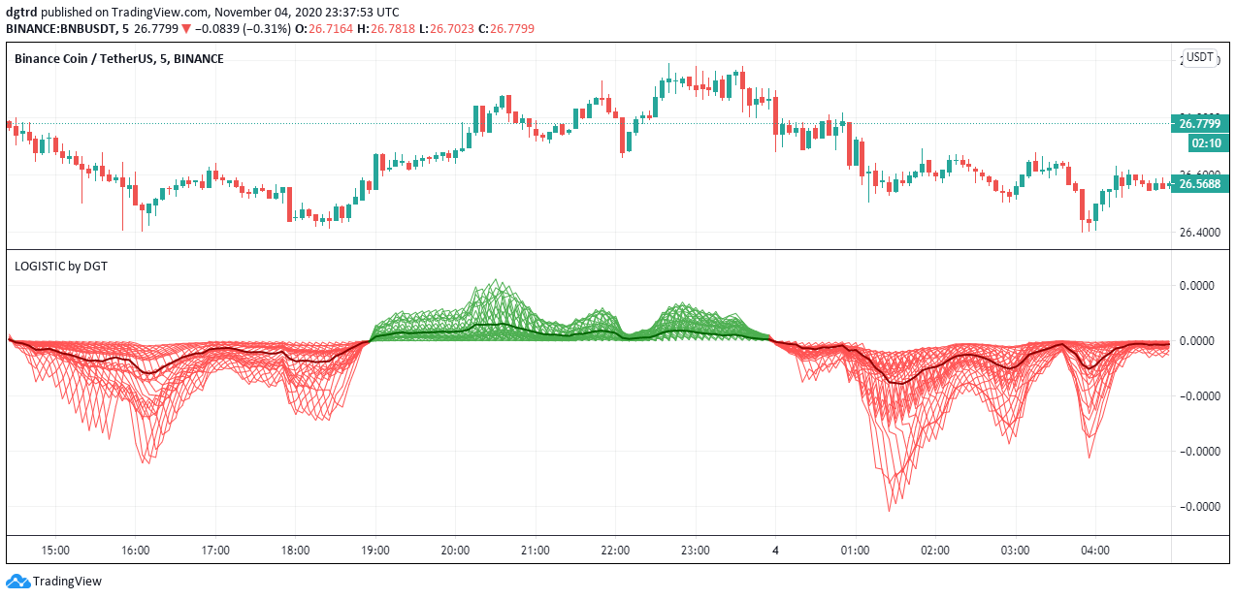Click the 02:10 bar countdown label
This screenshot has height=599, width=1236.
click(1206, 142)
